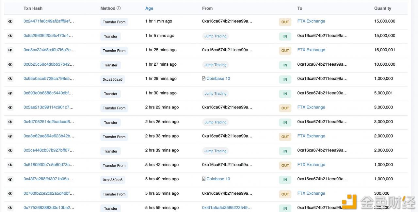Open transaction hash 0x4d7052514e2badcad6
The width and height of the screenshot is (418, 212).
pyautogui.click(x=49, y=122)
